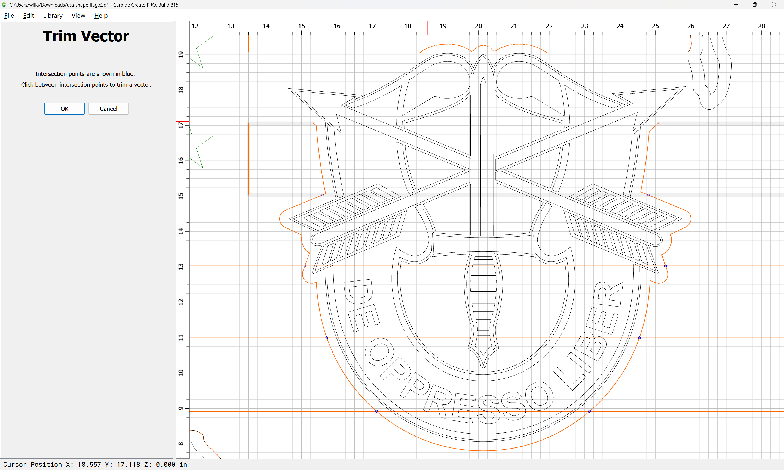The width and height of the screenshot is (784, 470).
Task: Click 'Intersection points are shown in blue.' text
Action: coord(85,74)
